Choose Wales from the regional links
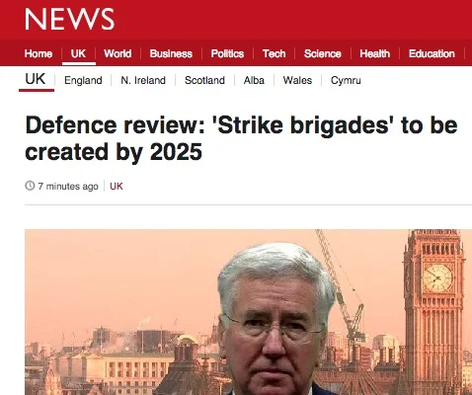 (x=297, y=80)
